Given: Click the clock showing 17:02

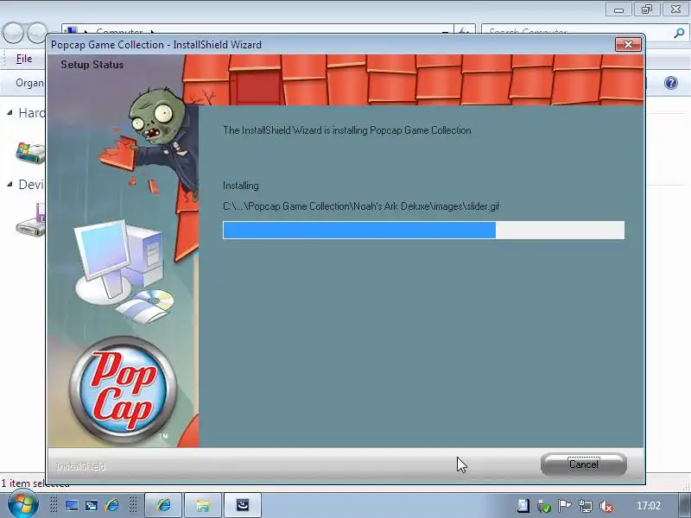Looking at the screenshot, I should pos(649,506).
